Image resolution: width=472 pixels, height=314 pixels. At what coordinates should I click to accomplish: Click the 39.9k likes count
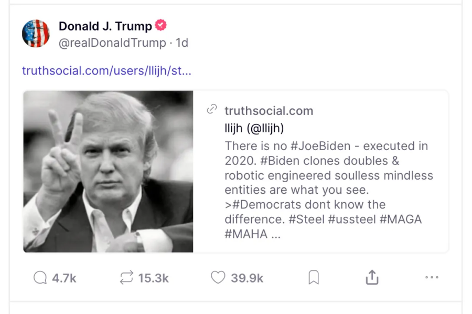click(x=247, y=278)
